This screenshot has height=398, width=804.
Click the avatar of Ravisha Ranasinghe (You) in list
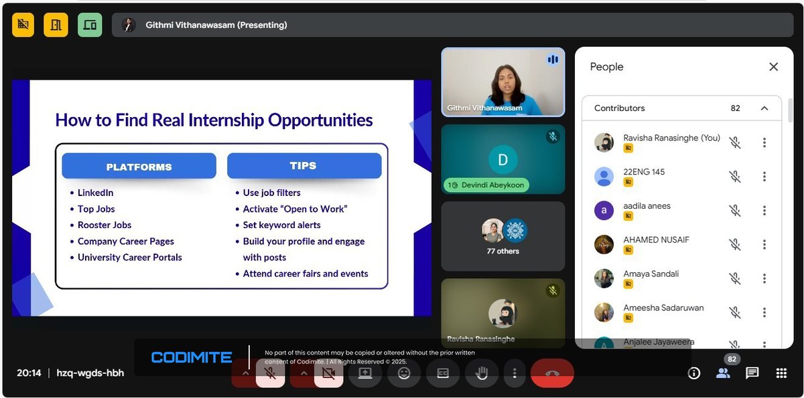[604, 142]
